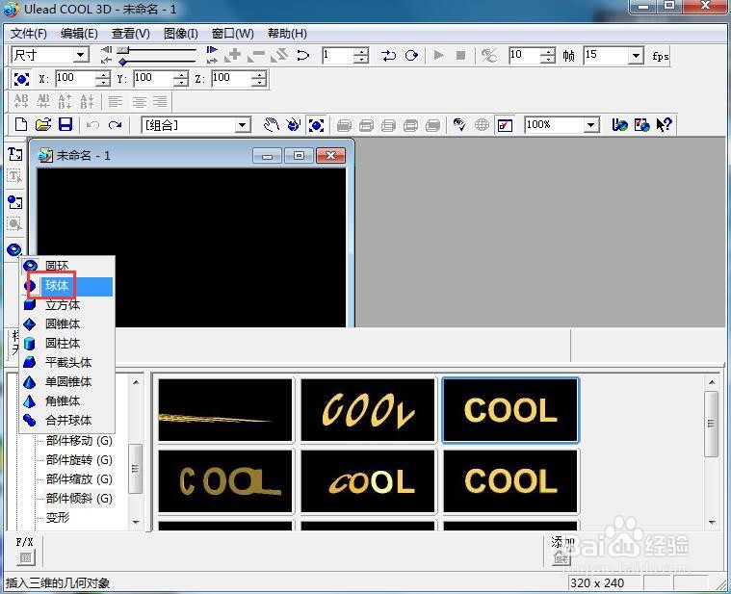Increase the Z value with spinner
This screenshot has height=594, width=731.
[259, 74]
